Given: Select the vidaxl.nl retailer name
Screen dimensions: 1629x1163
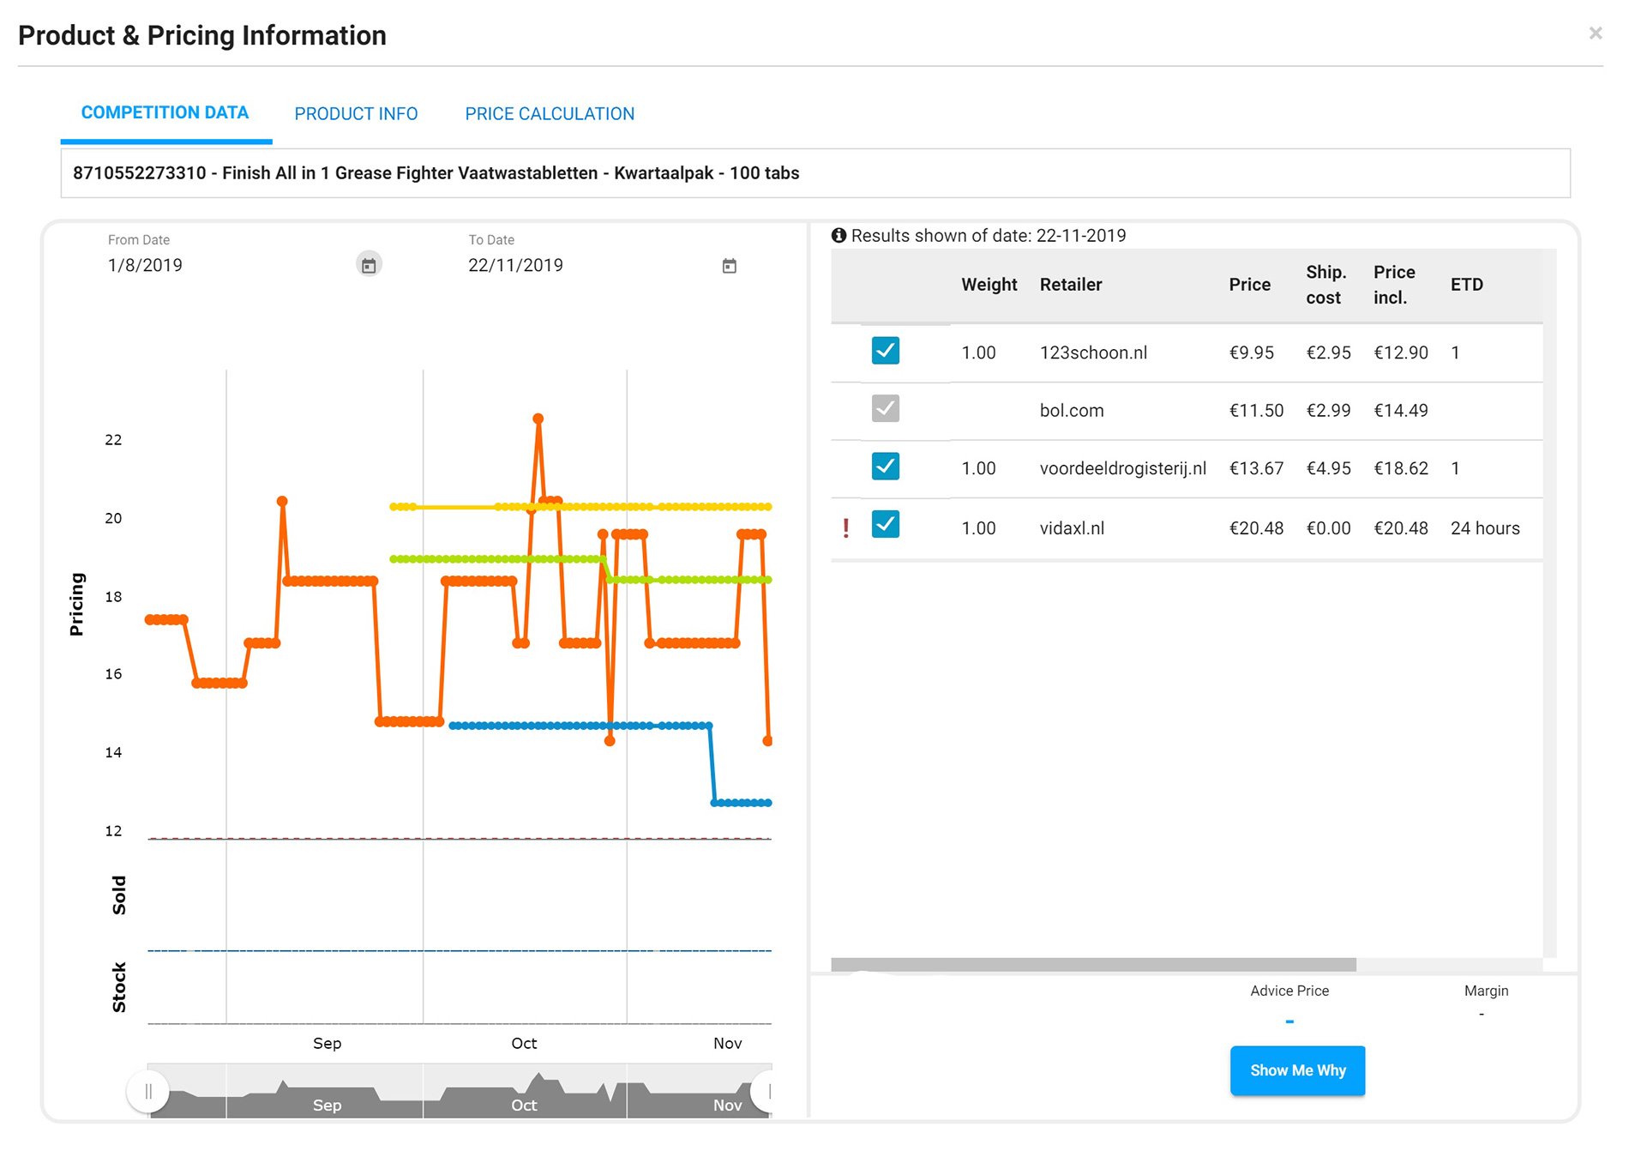Looking at the screenshot, I should pos(1072,528).
